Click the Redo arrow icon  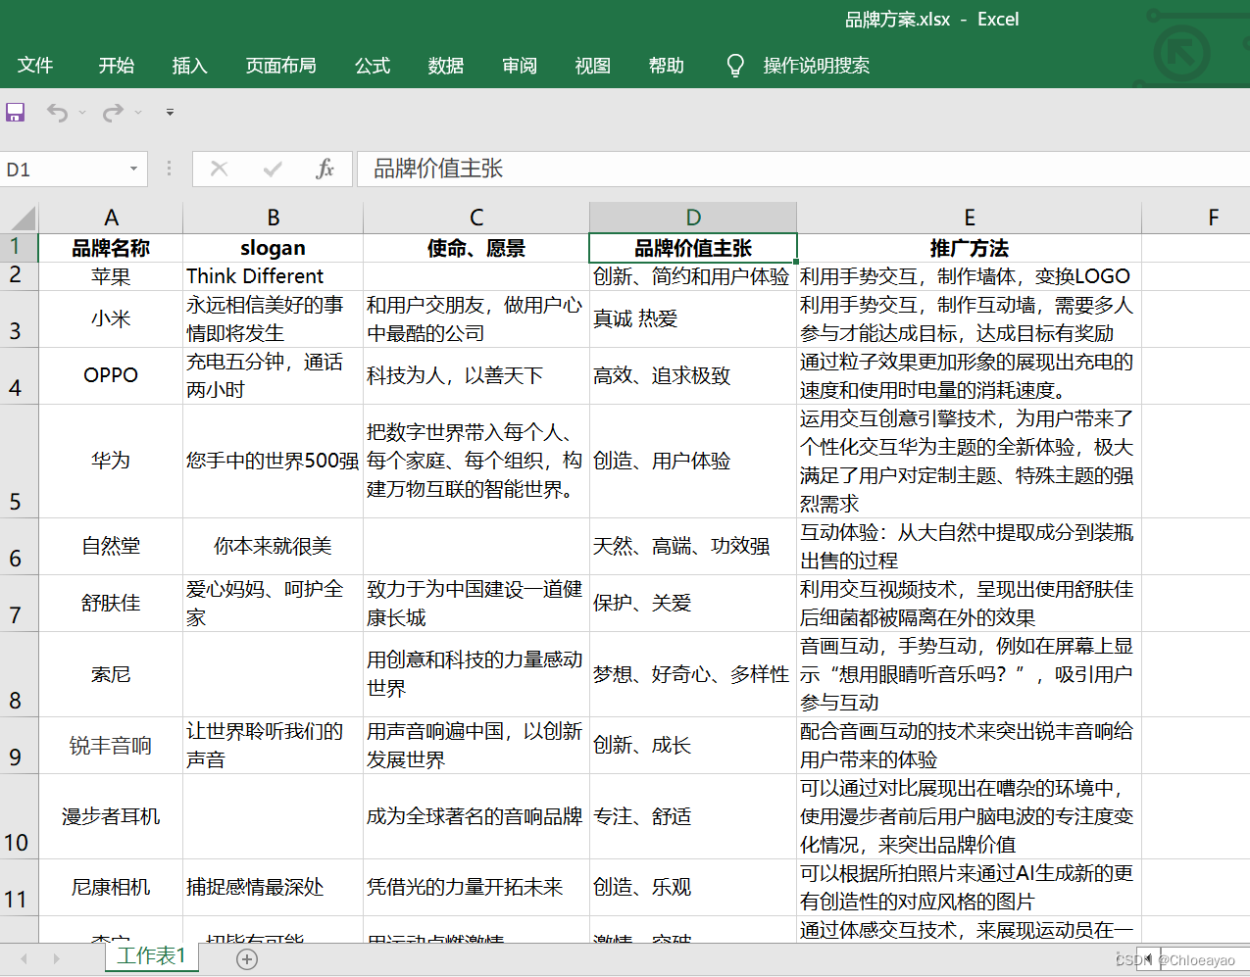click(x=114, y=113)
